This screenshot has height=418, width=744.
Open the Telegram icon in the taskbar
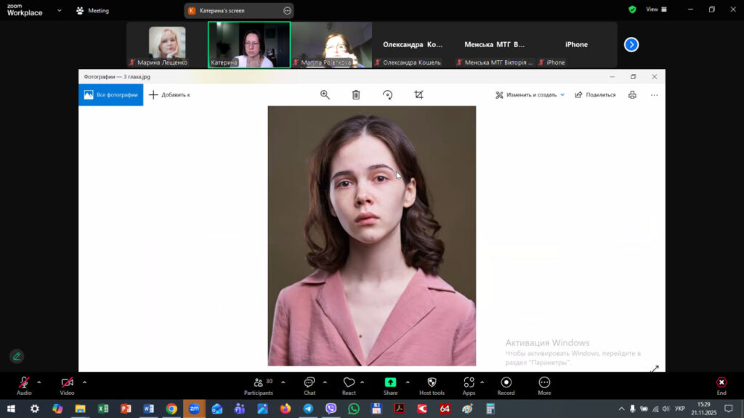coord(307,409)
